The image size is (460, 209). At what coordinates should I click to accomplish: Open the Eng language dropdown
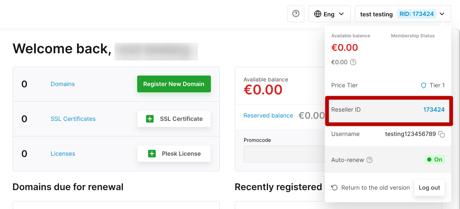point(330,14)
